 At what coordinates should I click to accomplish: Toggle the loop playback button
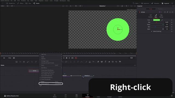coord(76,58)
